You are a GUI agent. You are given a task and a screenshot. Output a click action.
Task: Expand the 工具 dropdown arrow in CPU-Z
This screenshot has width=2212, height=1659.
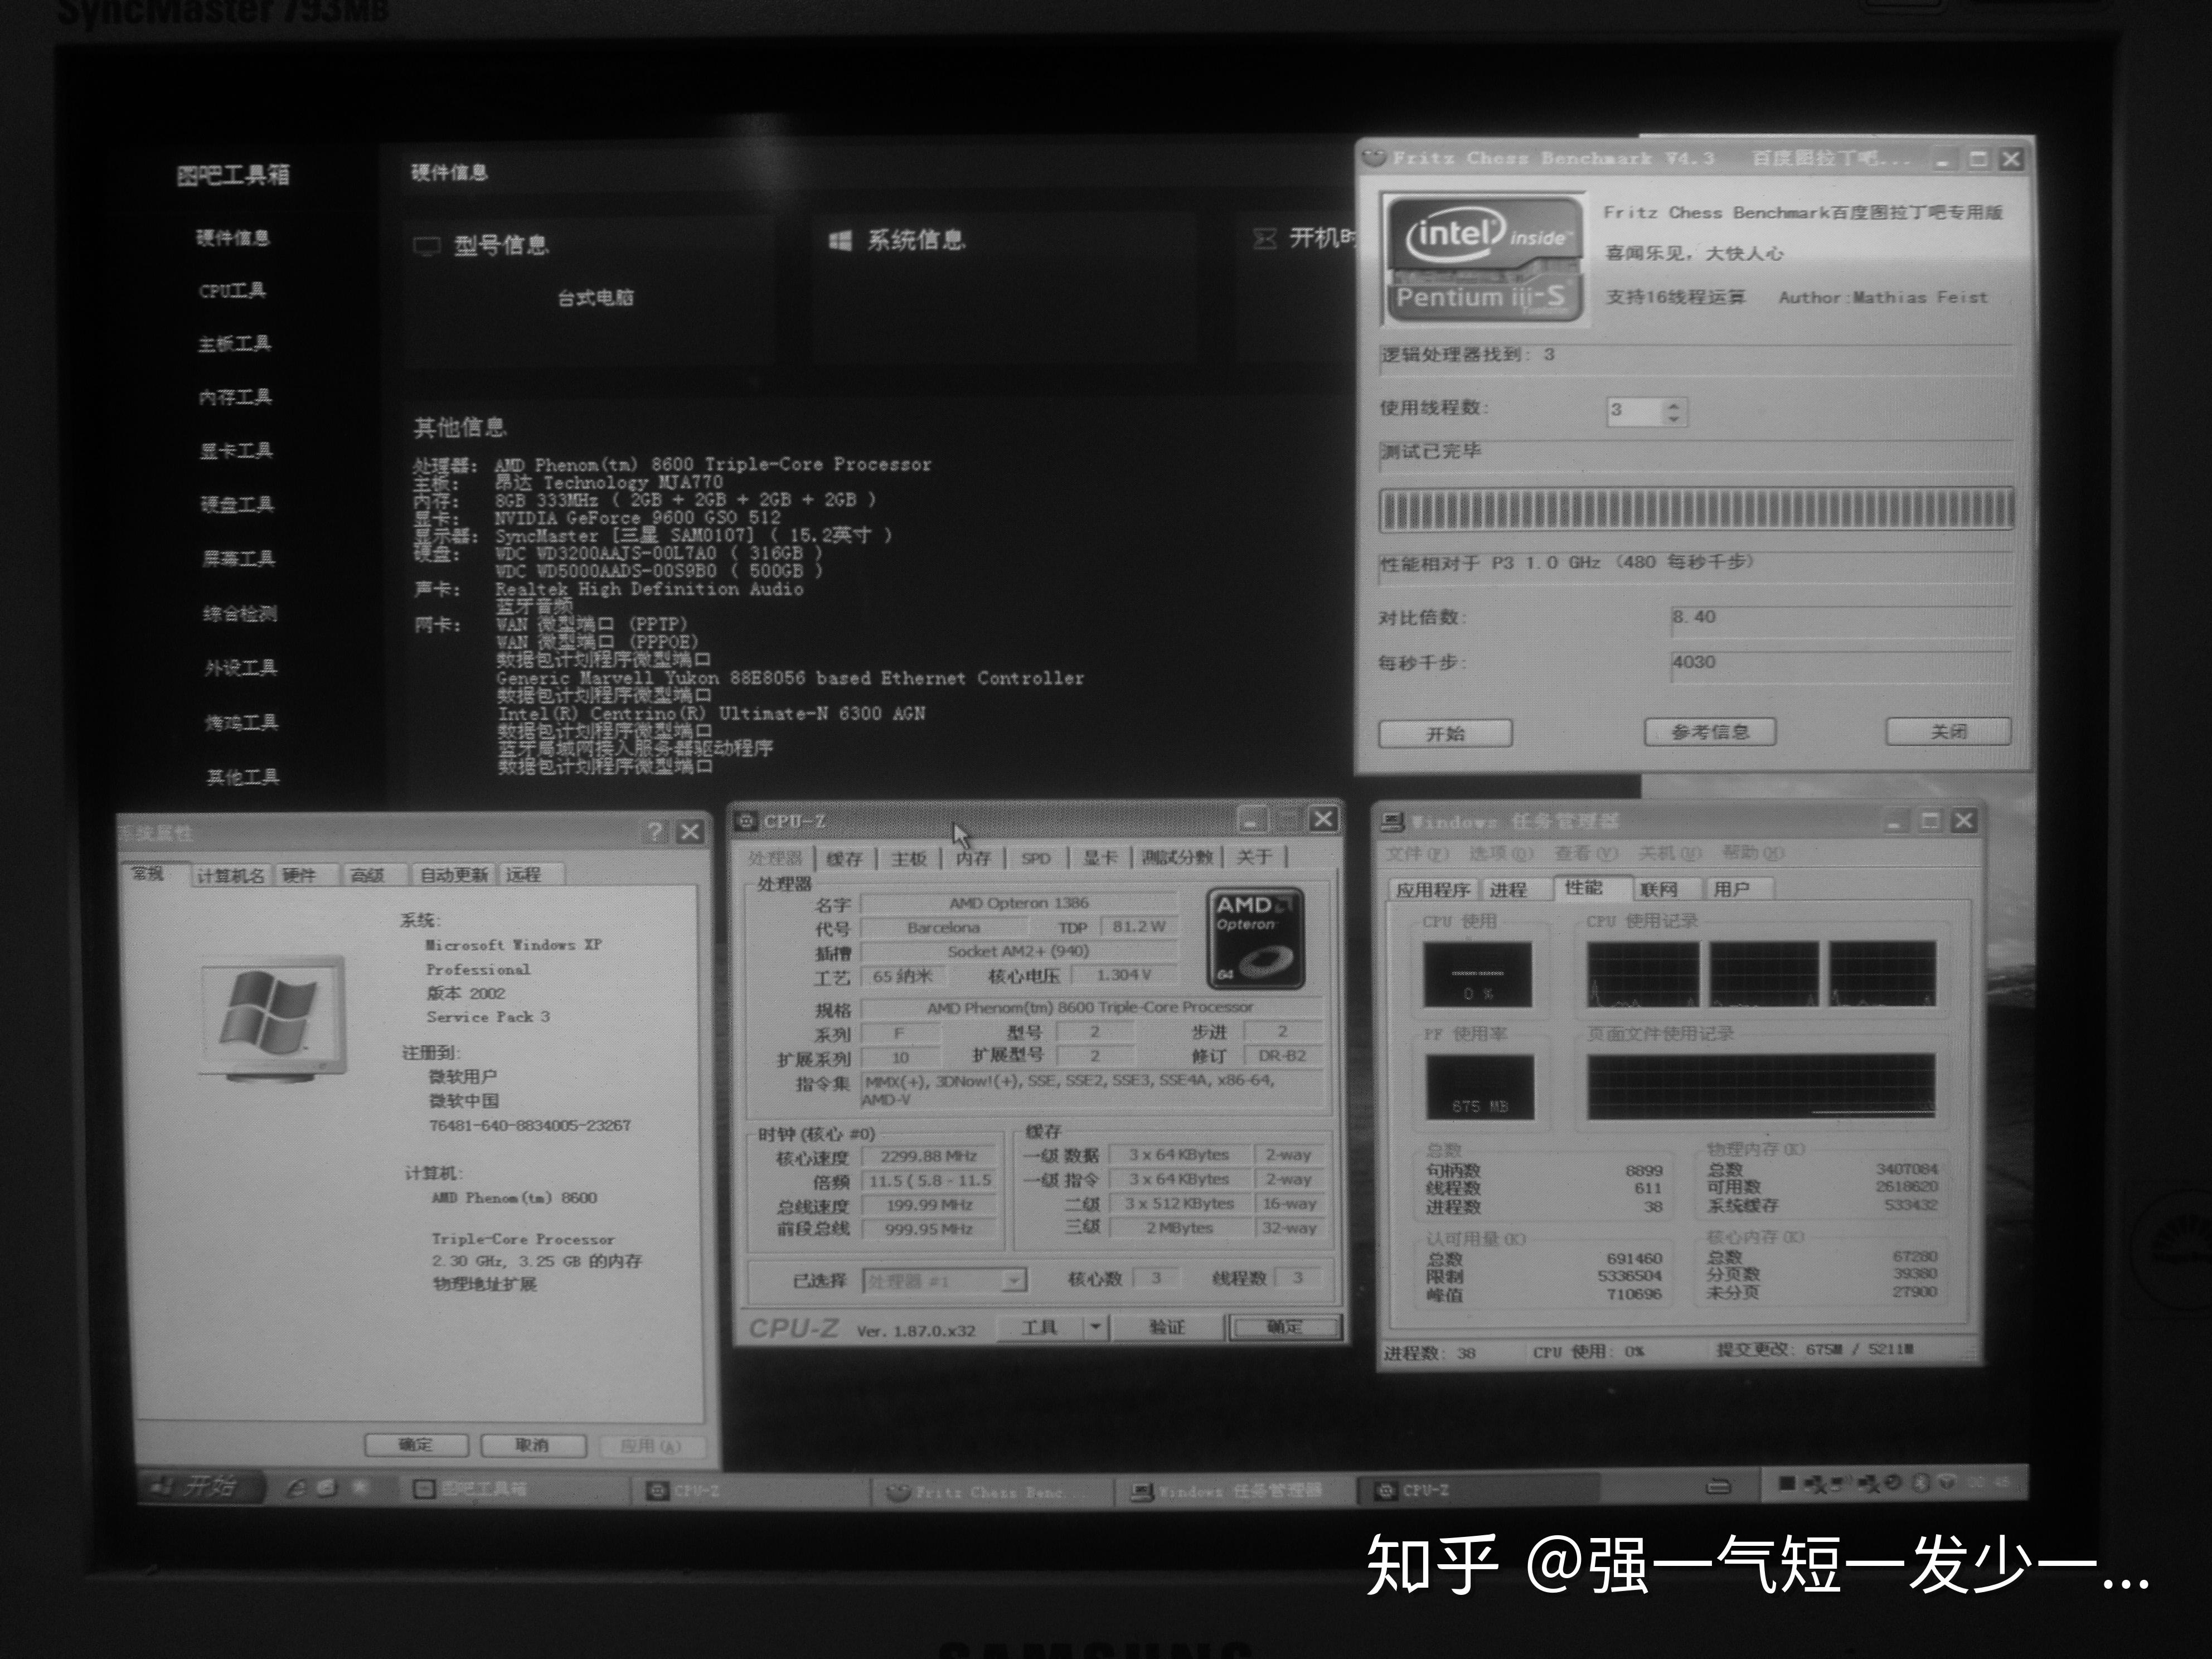coord(1095,1327)
